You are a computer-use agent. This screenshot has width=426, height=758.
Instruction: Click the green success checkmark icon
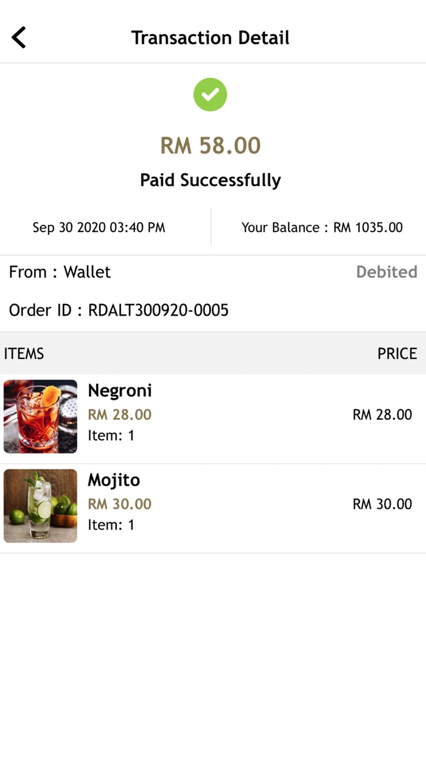pyautogui.click(x=211, y=94)
